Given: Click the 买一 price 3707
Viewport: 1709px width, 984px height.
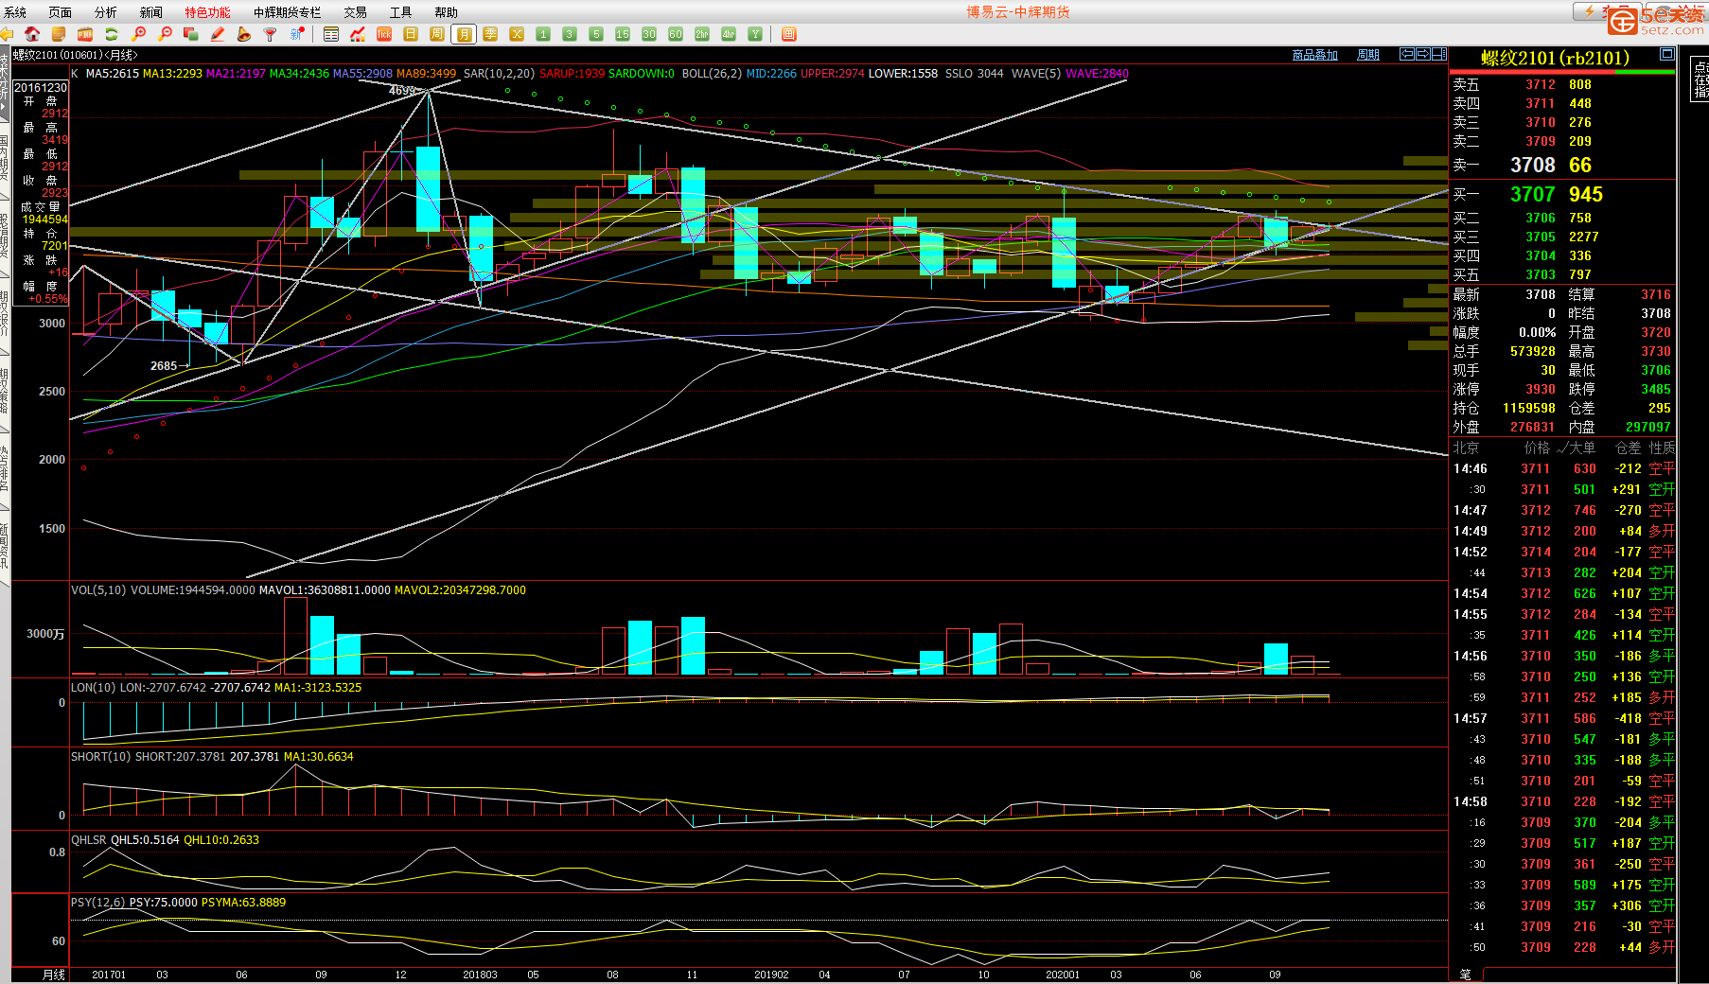Looking at the screenshot, I should click(1533, 195).
